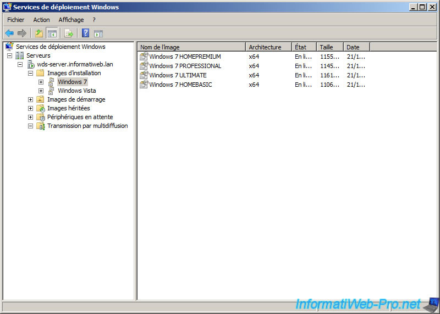The width and height of the screenshot is (440, 314).
Task: Expand the Windows Vista tree node
Action: pyautogui.click(x=41, y=91)
